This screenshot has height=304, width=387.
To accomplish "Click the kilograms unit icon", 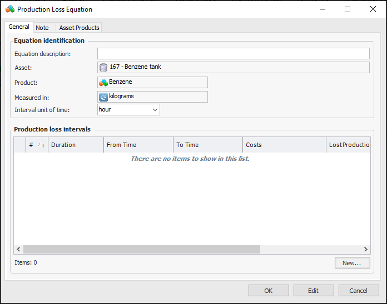I will pyautogui.click(x=103, y=97).
